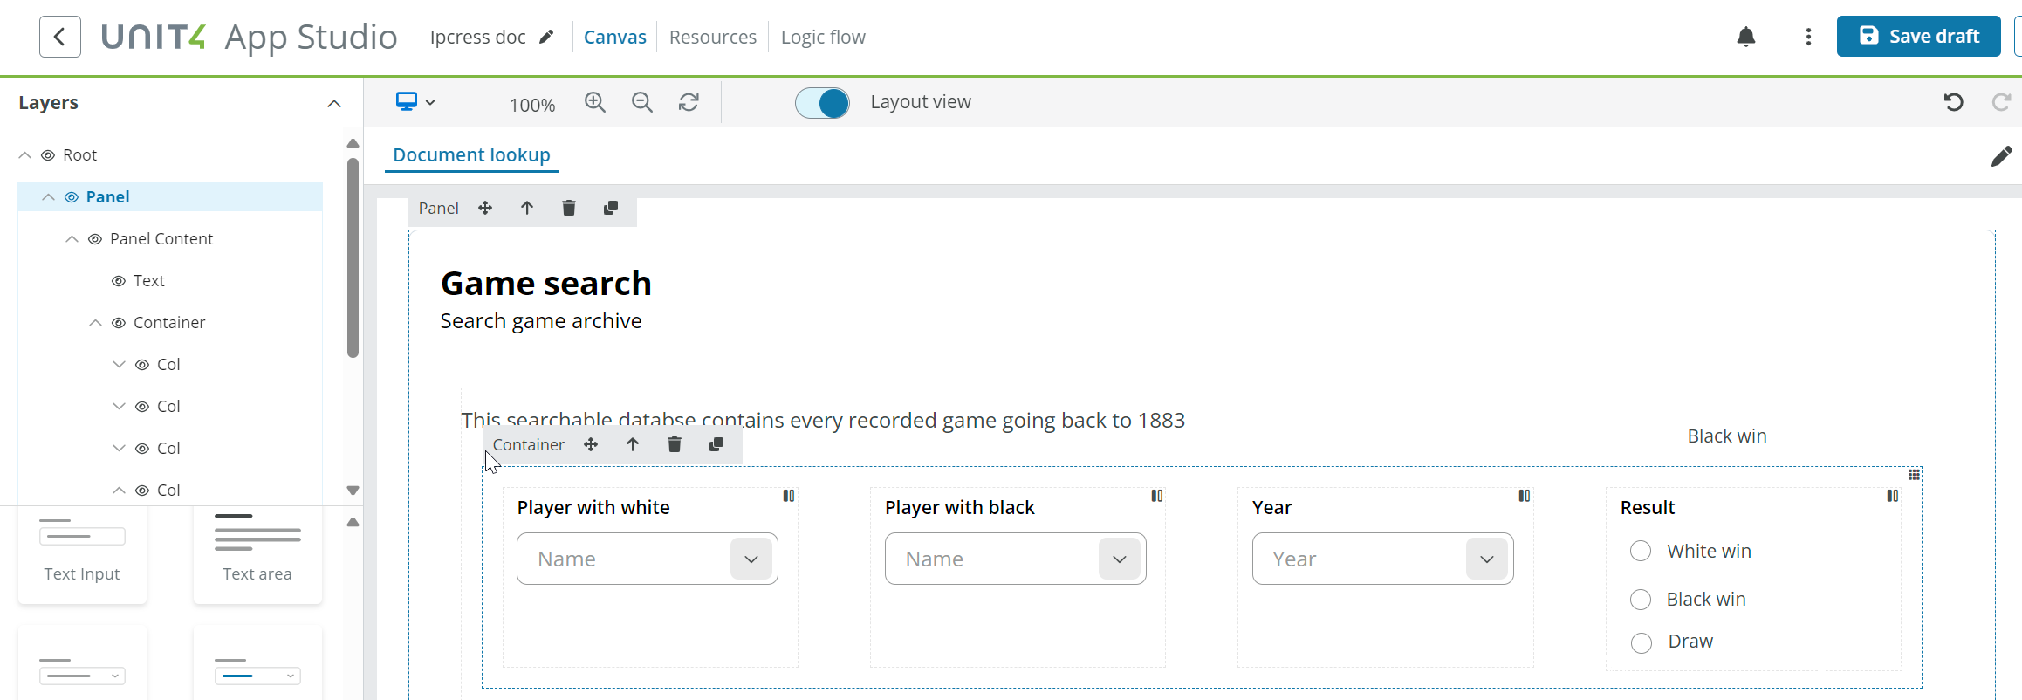Viewport: 2022px width, 700px height.
Task: Click pencil icon next to Ipcress doc
Action: 546,37
